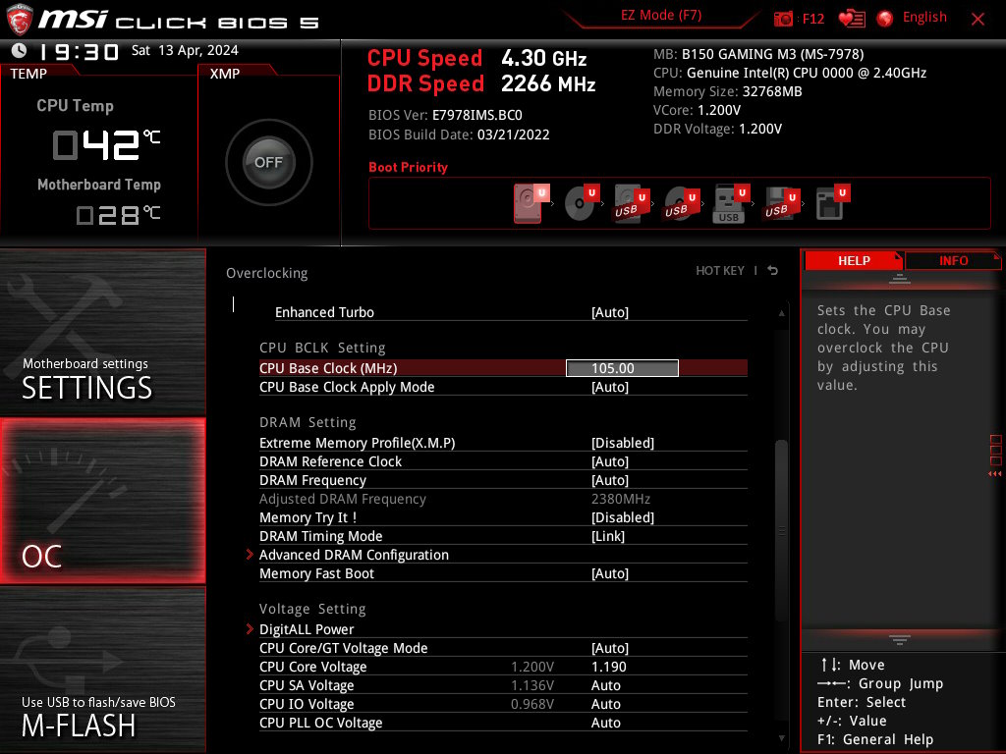Click the BIOS Ver E7978IMS.BC0 text
This screenshot has width=1006, height=754.
[445, 115]
